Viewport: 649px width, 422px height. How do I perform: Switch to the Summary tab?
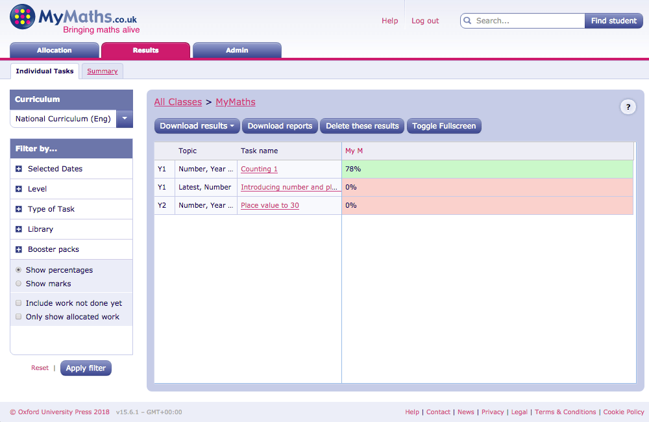(x=102, y=71)
